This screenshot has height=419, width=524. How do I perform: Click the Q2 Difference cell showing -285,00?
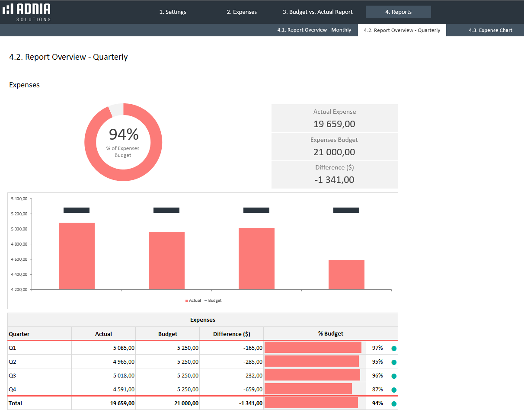click(x=252, y=361)
